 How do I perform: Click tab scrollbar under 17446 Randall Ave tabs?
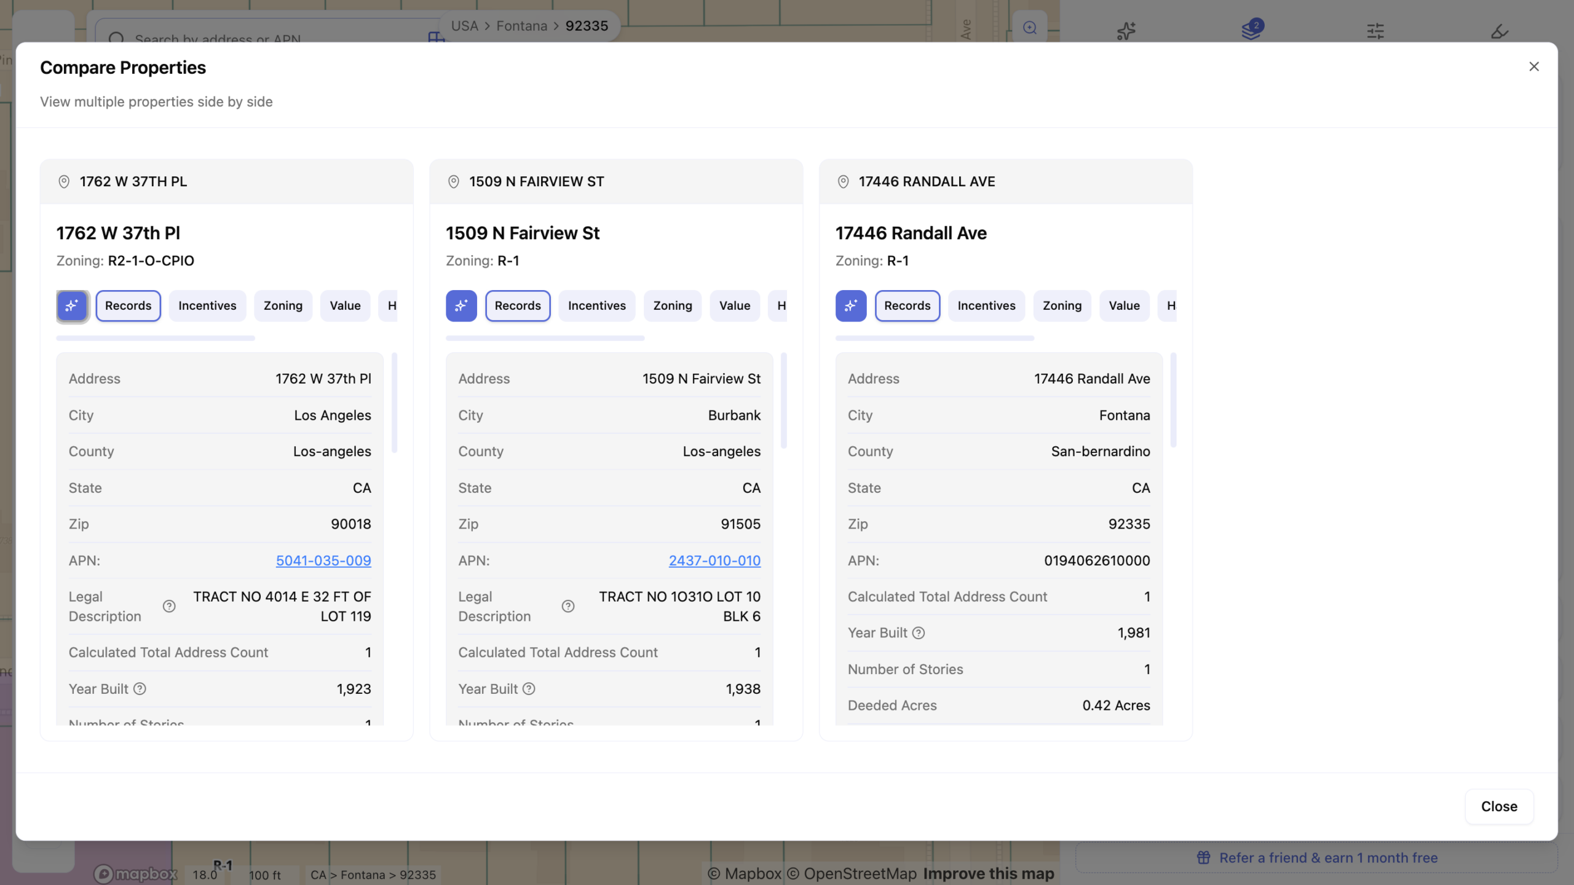click(x=935, y=338)
